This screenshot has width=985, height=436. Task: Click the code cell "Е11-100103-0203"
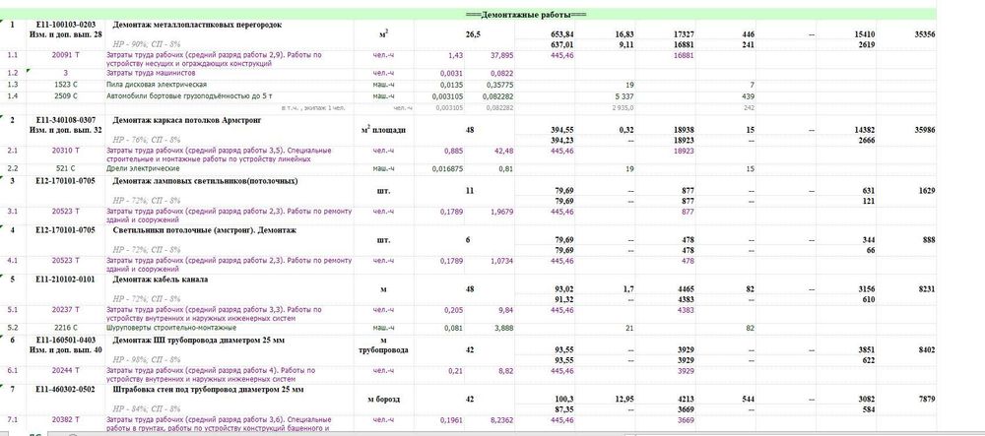[65, 25]
